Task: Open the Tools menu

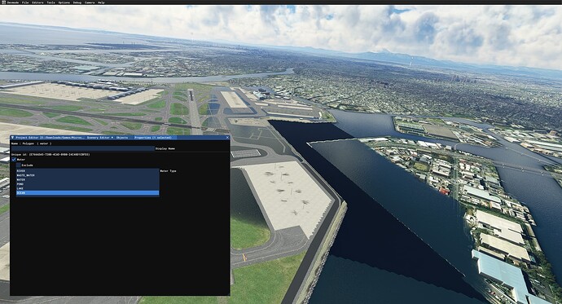Action: coord(50,2)
